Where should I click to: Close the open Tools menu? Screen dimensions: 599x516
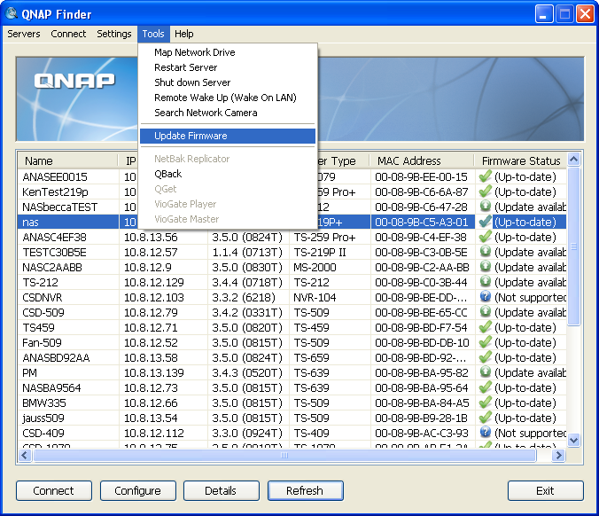pos(153,34)
